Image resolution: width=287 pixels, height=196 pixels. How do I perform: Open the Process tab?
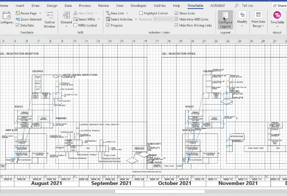pos(85,6)
